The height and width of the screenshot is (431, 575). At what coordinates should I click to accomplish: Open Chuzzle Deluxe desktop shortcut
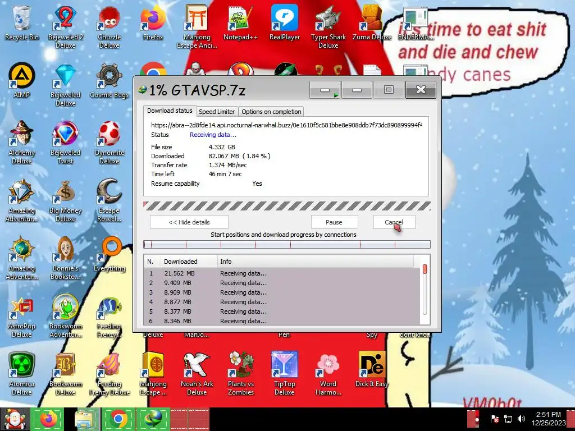tap(109, 26)
